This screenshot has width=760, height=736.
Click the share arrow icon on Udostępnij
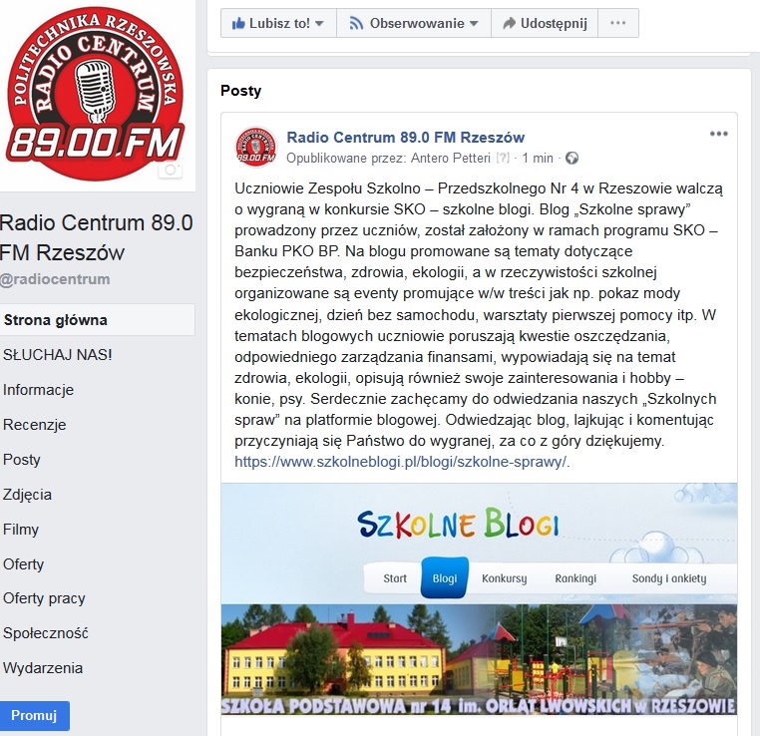(x=509, y=23)
